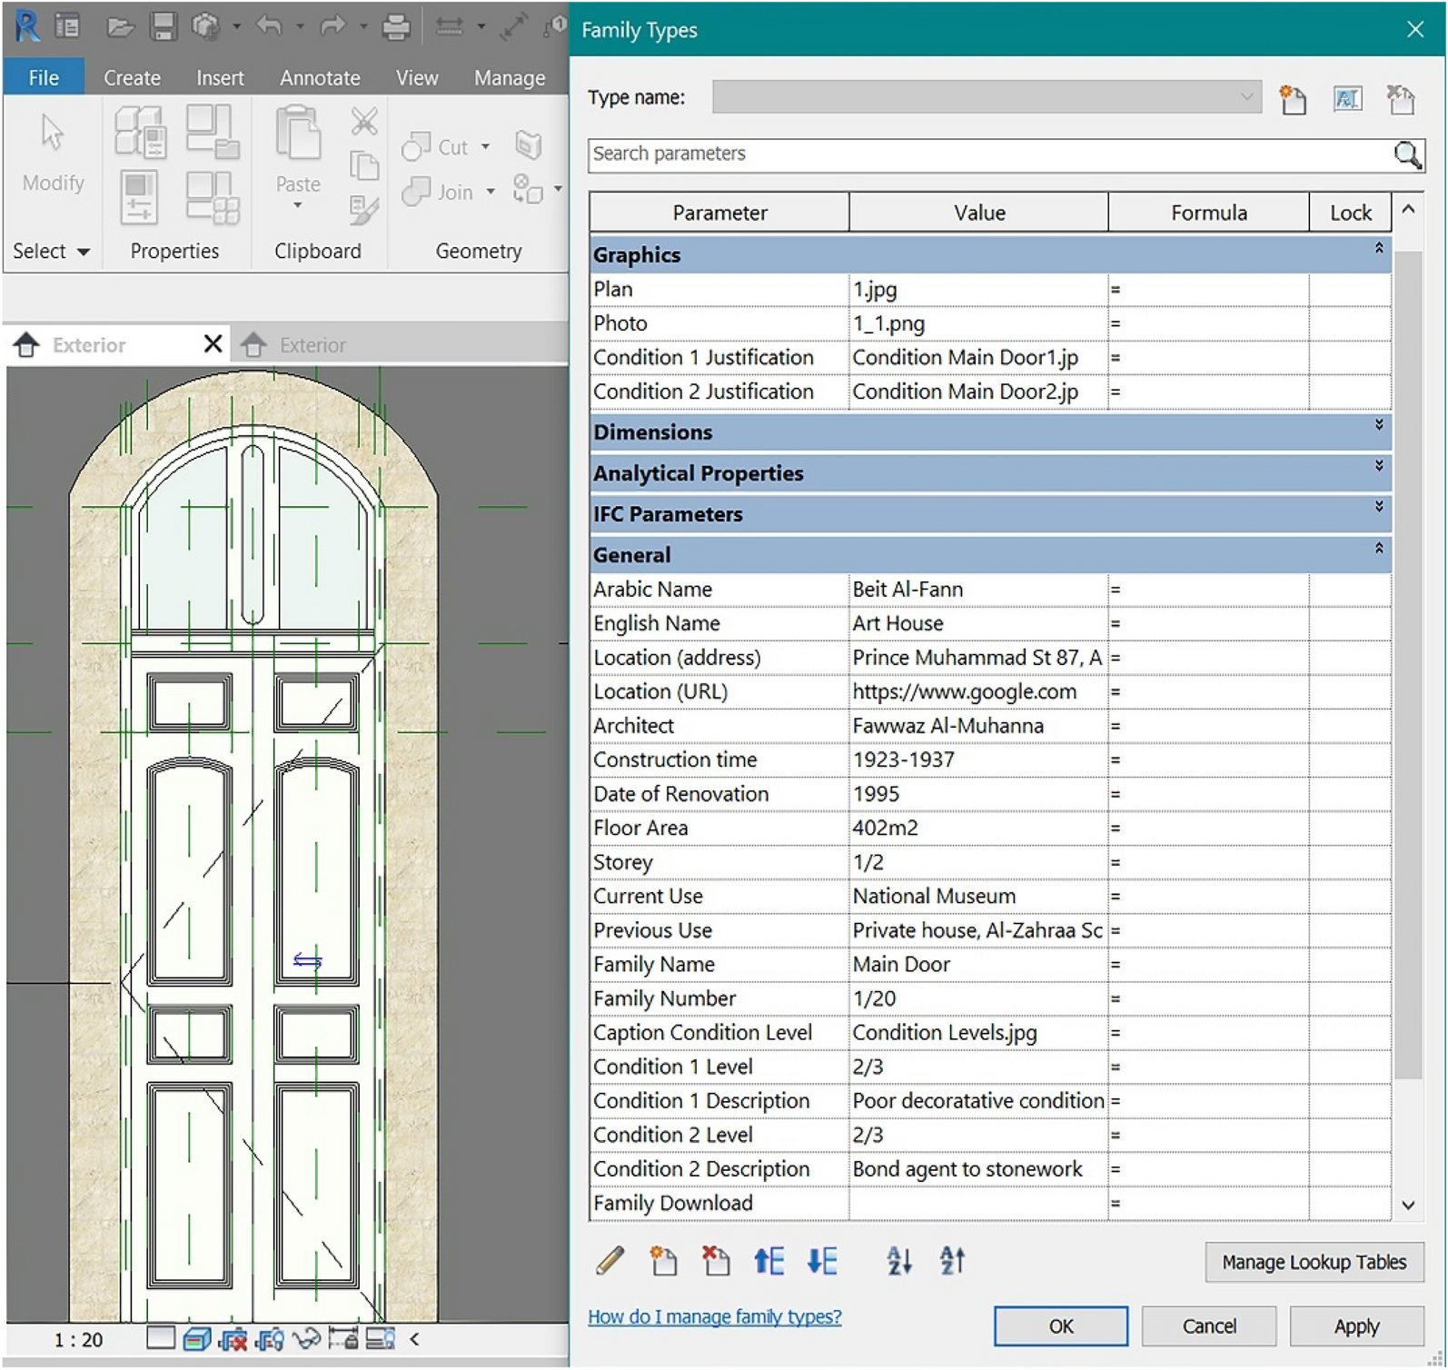Click the Rename Type icon

coord(1347,98)
